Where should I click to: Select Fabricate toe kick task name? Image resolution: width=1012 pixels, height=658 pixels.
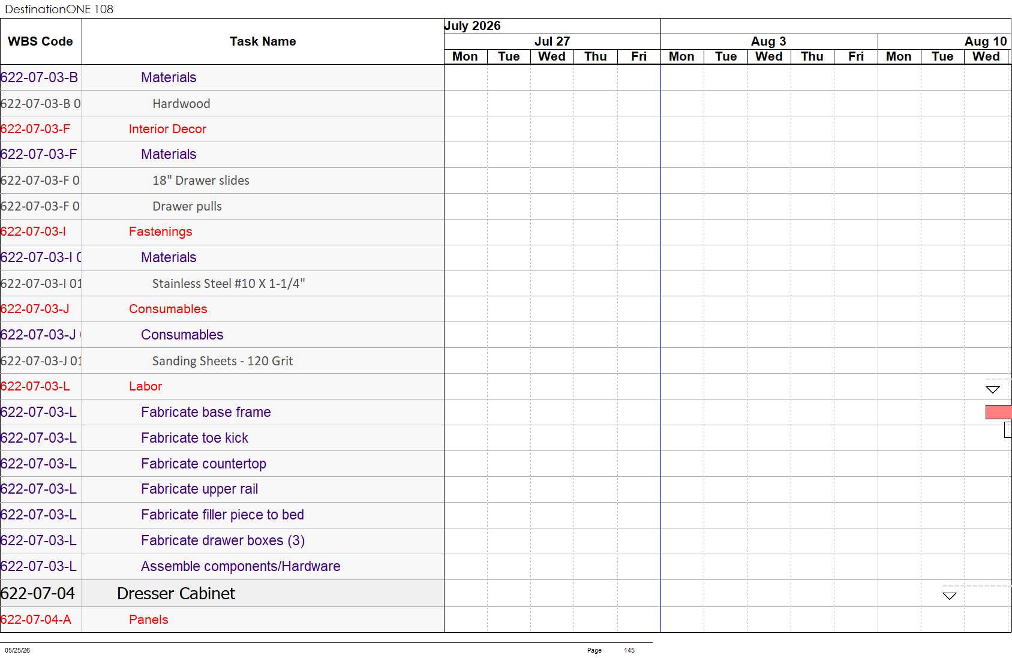(x=194, y=438)
